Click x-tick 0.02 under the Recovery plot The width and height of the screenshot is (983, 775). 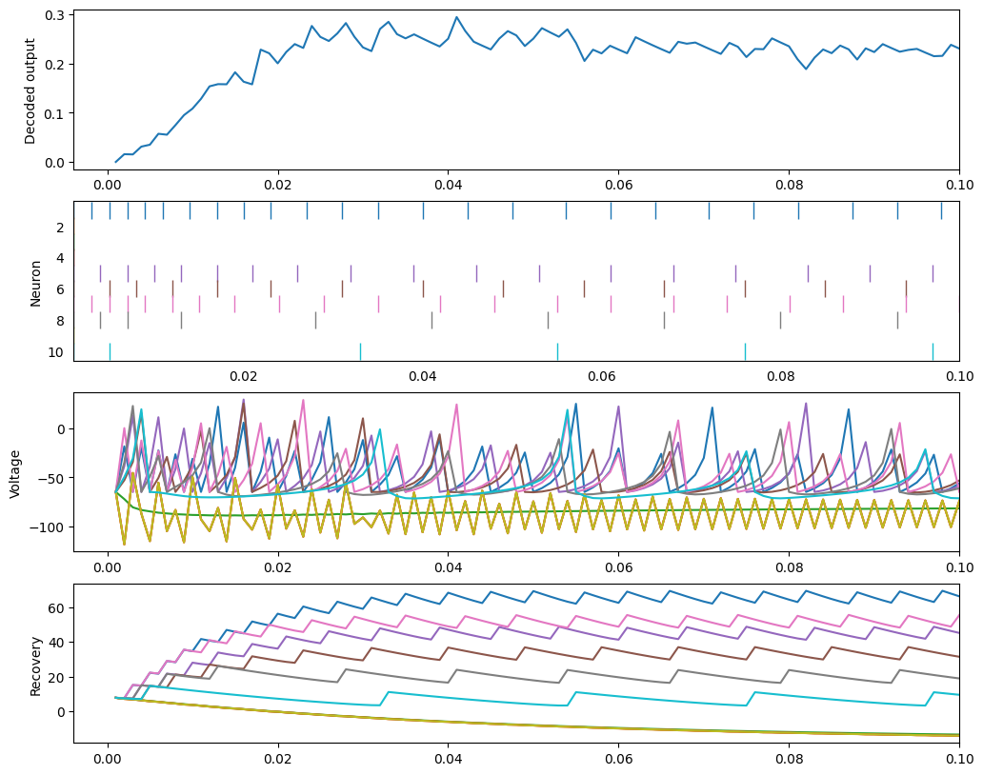[x=278, y=760]
